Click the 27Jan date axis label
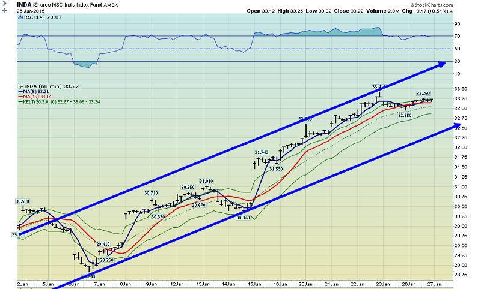Viewport: 481px width, 289px height. [435, 284]
